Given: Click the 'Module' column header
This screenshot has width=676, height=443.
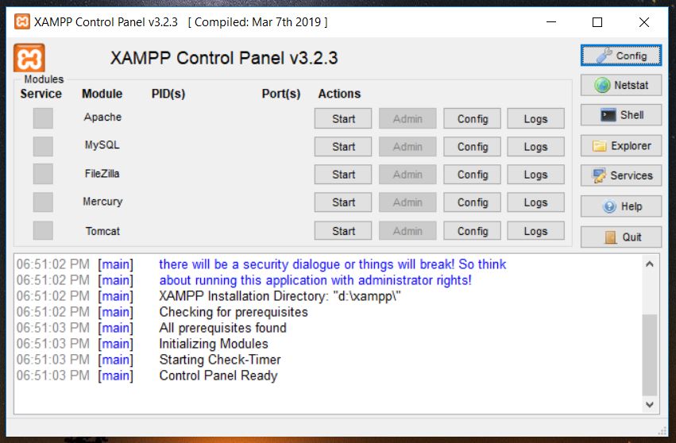Looking at the screenshot, I should tap(102, 94).
